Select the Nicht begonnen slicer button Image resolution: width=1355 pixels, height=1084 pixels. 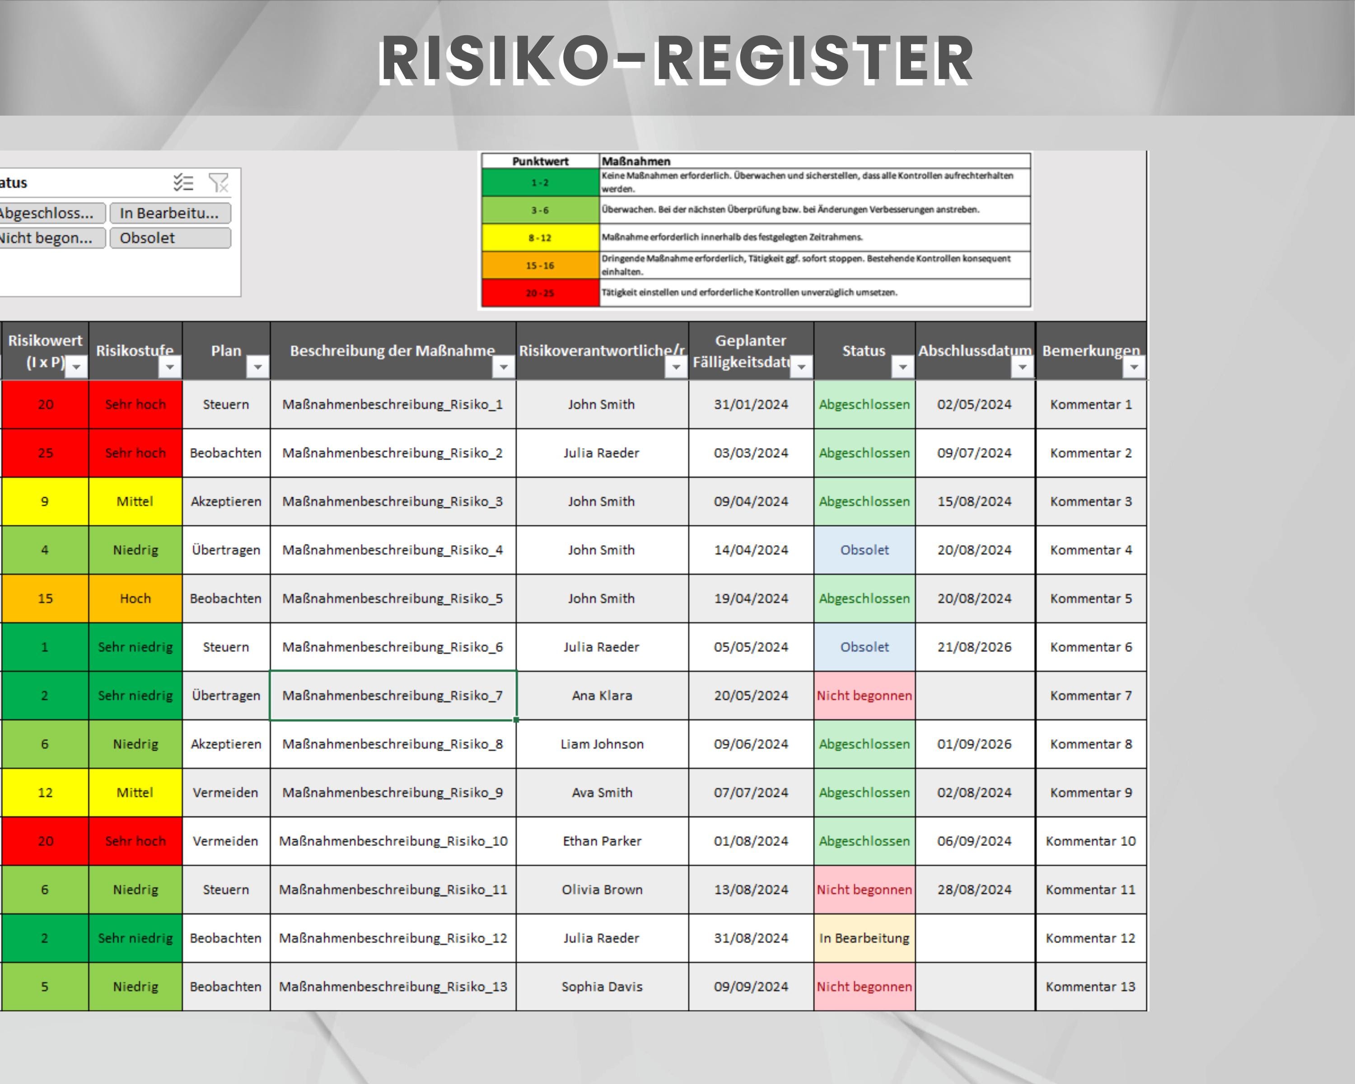(x=52, y=238)
